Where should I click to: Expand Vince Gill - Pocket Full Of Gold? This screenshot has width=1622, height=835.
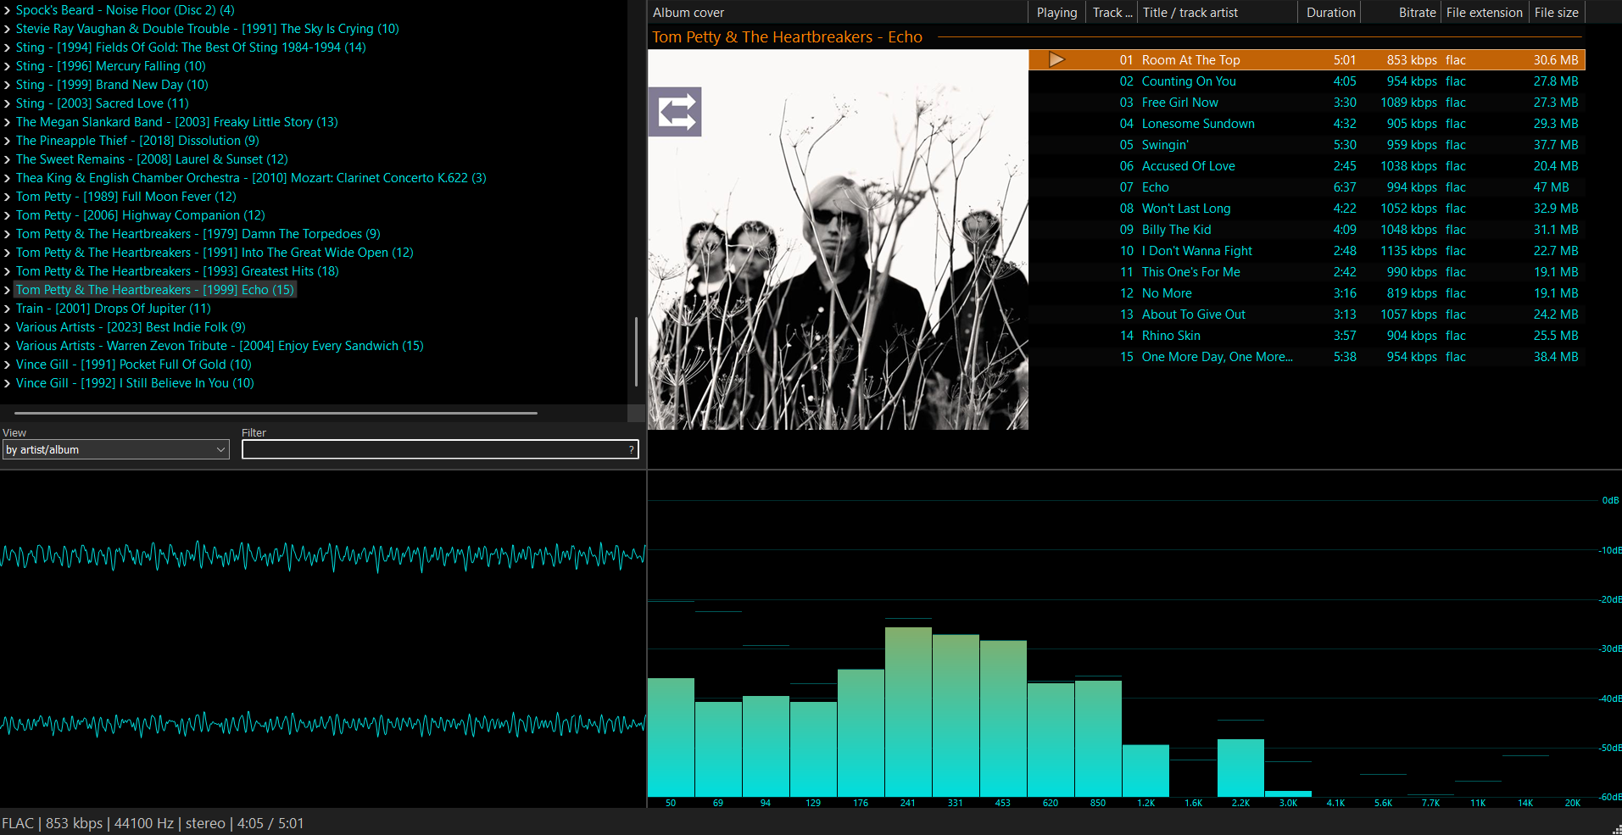(7, 365)
